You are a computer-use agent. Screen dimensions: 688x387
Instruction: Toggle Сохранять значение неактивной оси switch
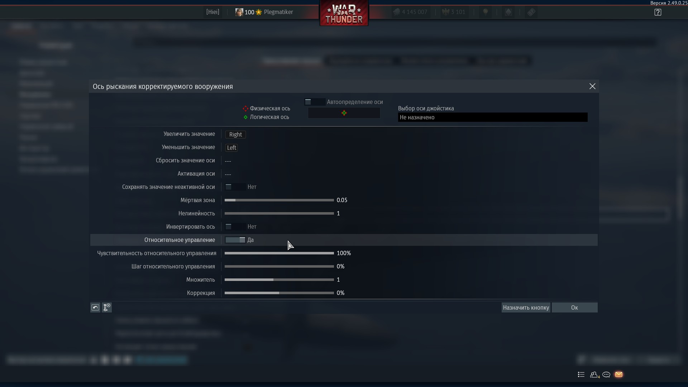pyautogui.click(x=235, y=187)
